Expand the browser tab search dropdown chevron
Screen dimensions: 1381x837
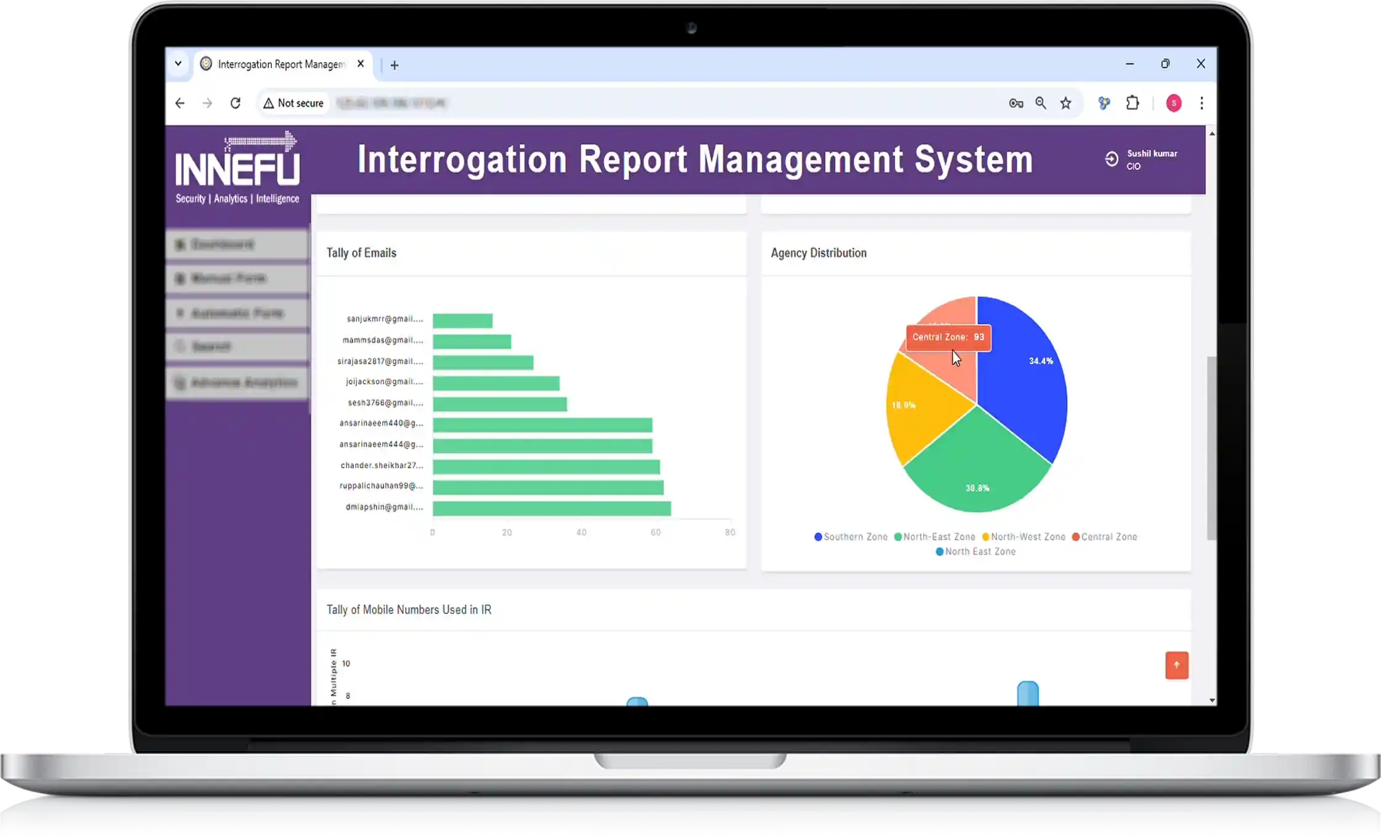(178, 63)
